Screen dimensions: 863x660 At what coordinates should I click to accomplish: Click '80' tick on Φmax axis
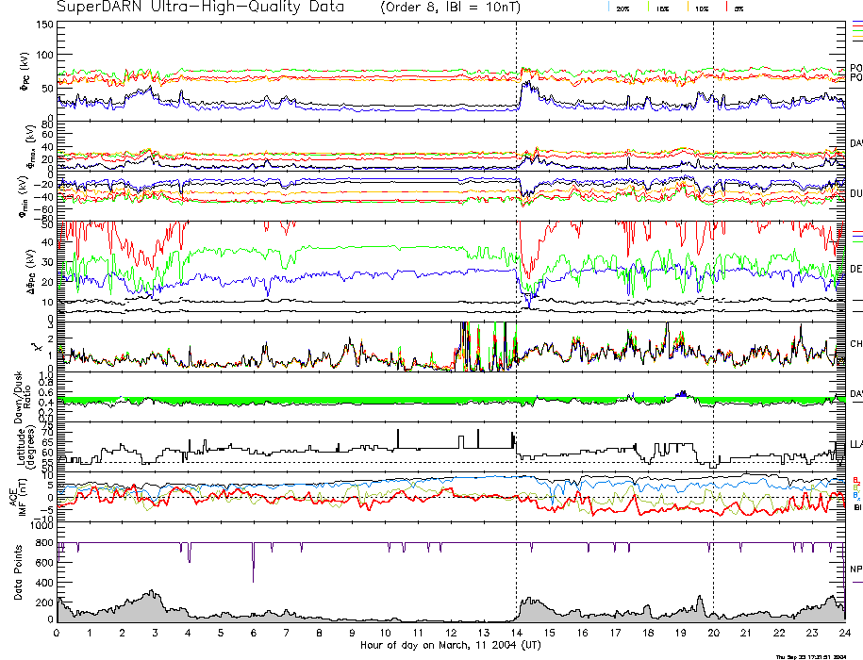tap(47, 124)
